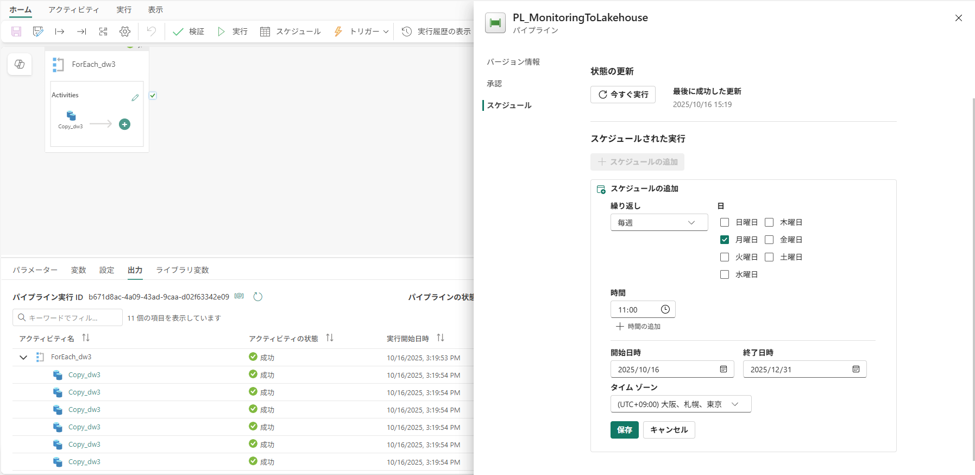Edit Activities with the pencil icon
This screenshot has width=975, height=475.
click(135, 97)
